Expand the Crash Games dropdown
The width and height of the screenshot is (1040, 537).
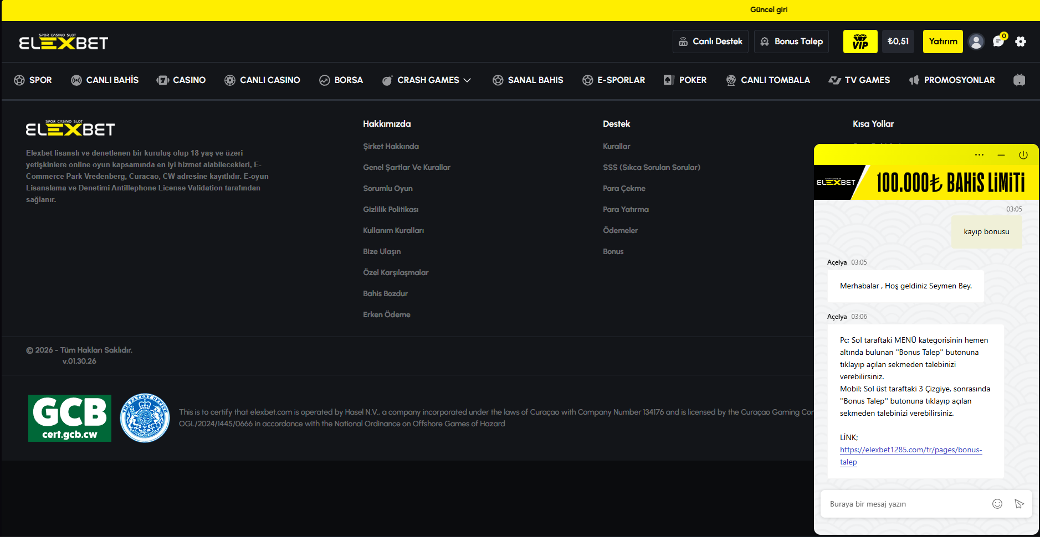427,80
